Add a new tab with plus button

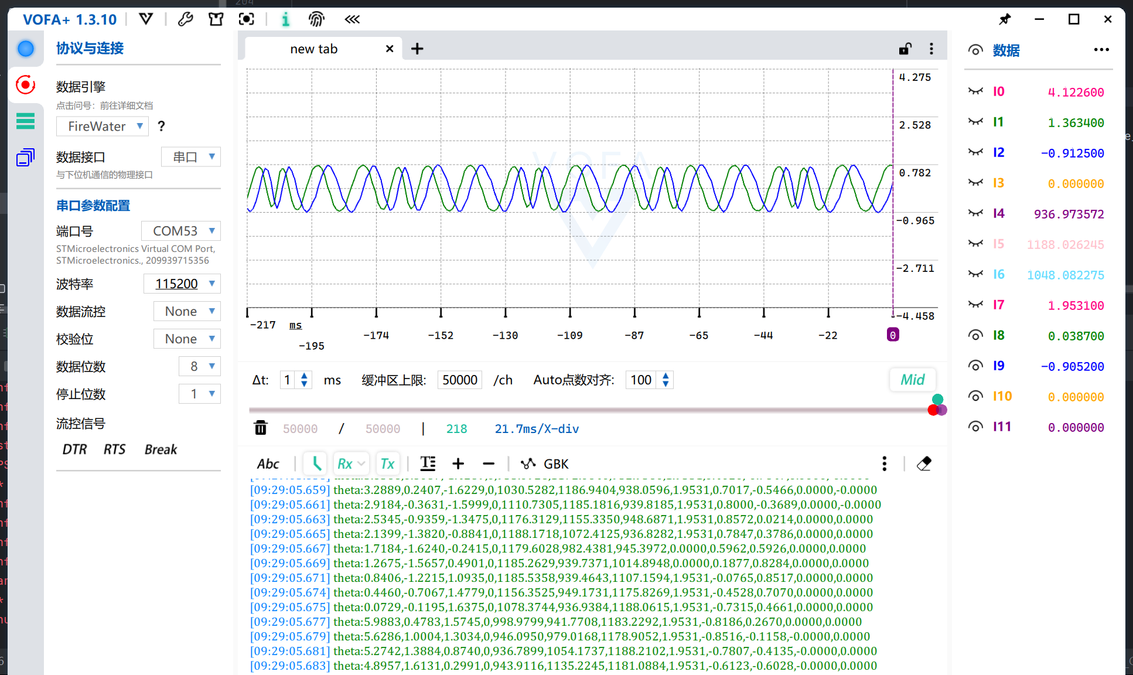point(417,49)
